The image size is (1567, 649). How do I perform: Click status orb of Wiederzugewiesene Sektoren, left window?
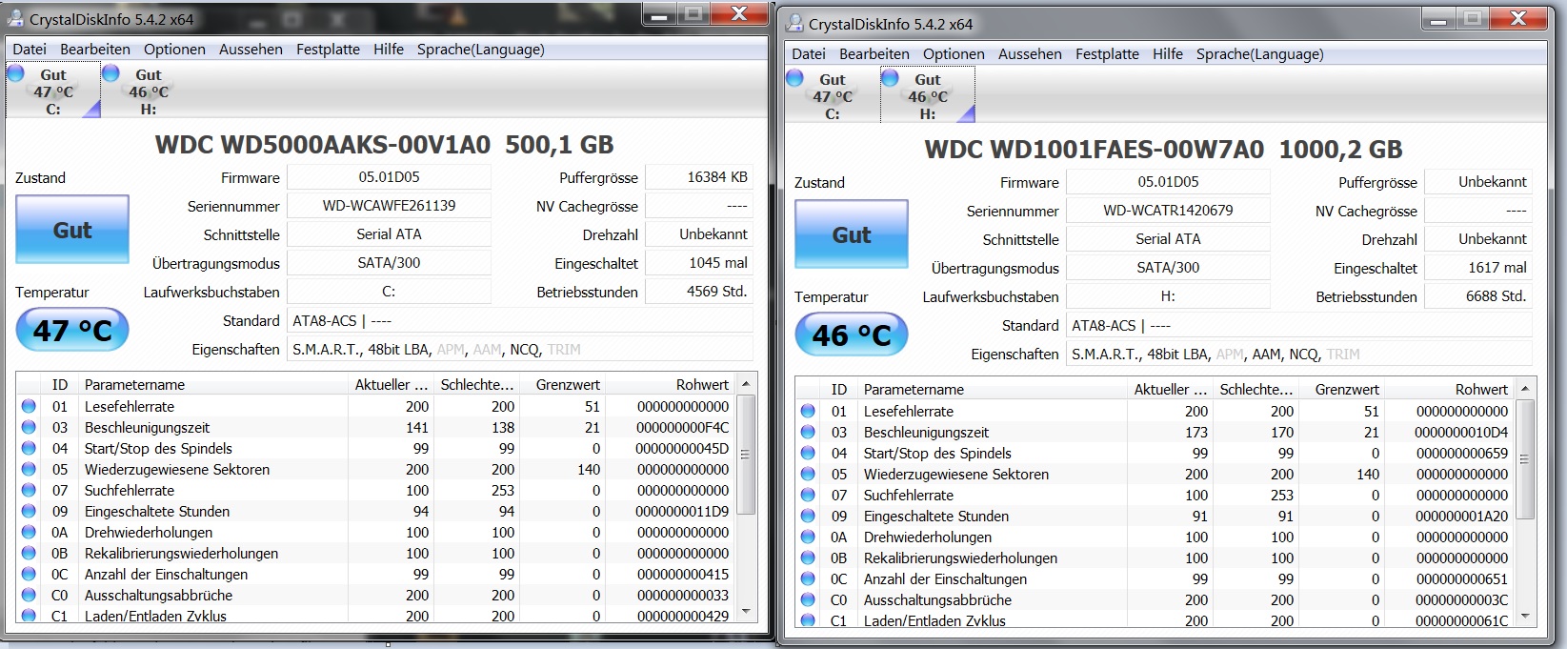point(29,469)
